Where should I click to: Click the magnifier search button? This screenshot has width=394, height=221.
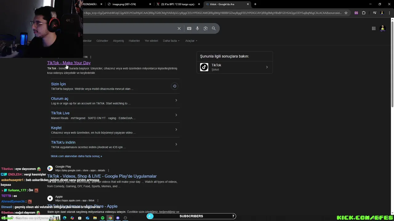(214, 29)
